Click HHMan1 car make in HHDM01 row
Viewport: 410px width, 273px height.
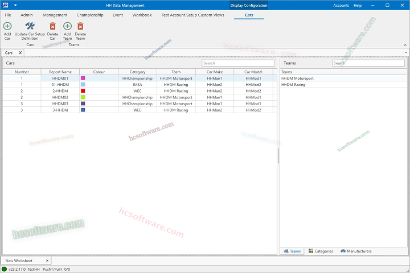(215, 78)
